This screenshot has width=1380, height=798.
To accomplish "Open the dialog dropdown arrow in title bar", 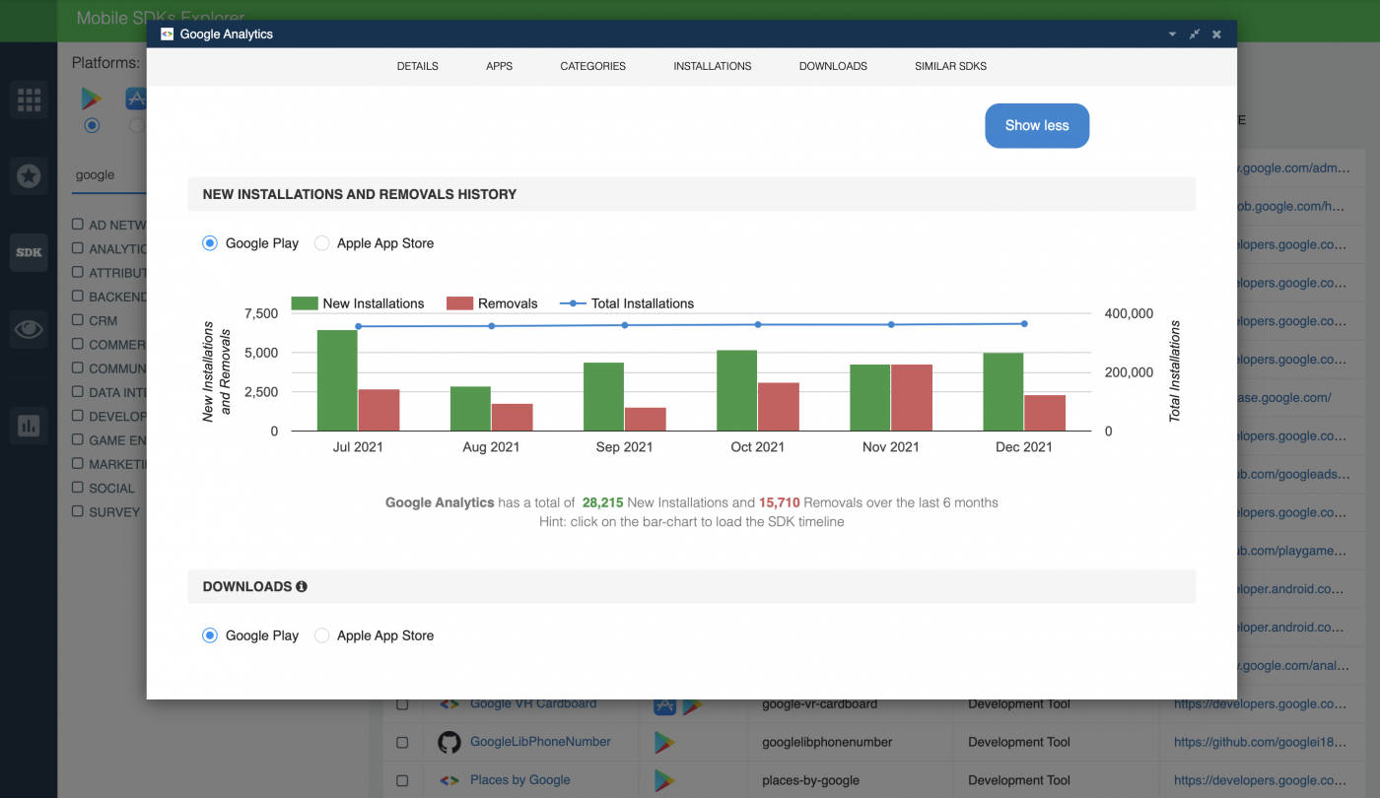I will click(x=1172, y=33).
